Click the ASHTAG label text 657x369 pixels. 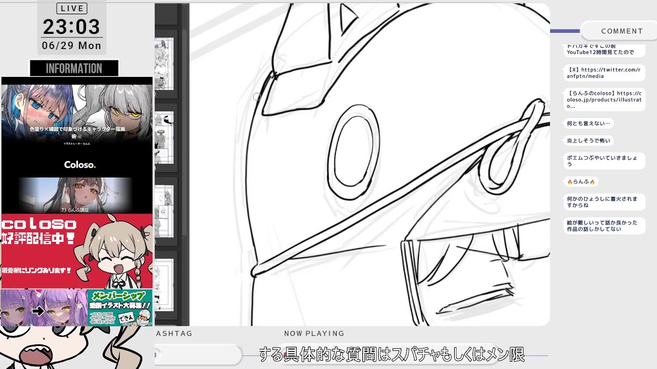pyautogui.click(x=174, y=333)
